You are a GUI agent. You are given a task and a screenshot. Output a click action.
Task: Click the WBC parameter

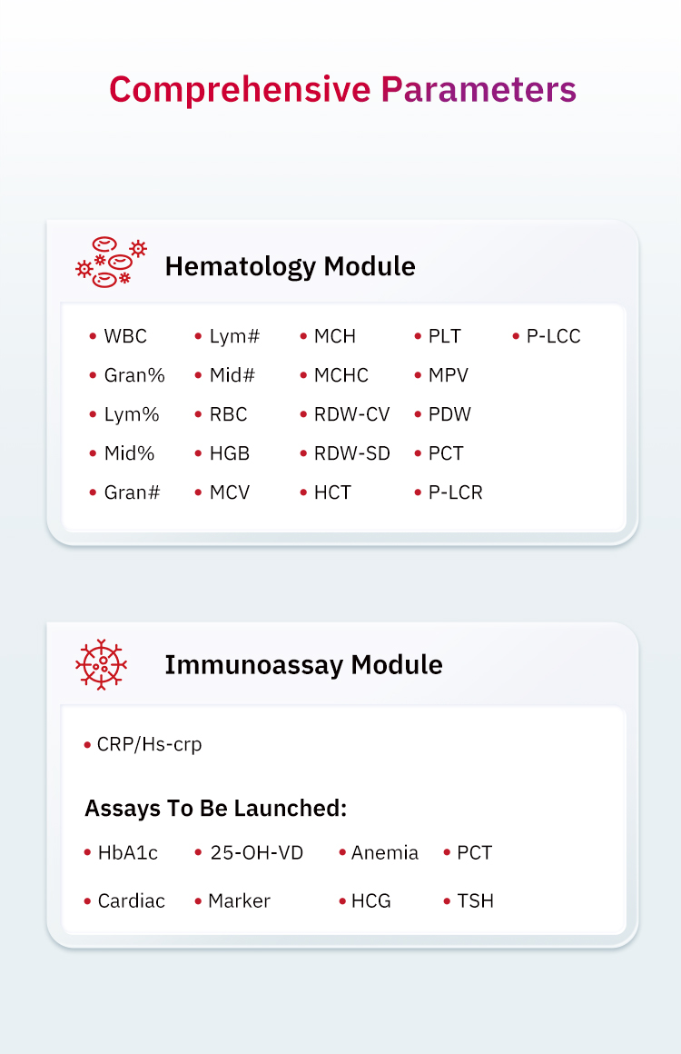click(x=124, y=336)
